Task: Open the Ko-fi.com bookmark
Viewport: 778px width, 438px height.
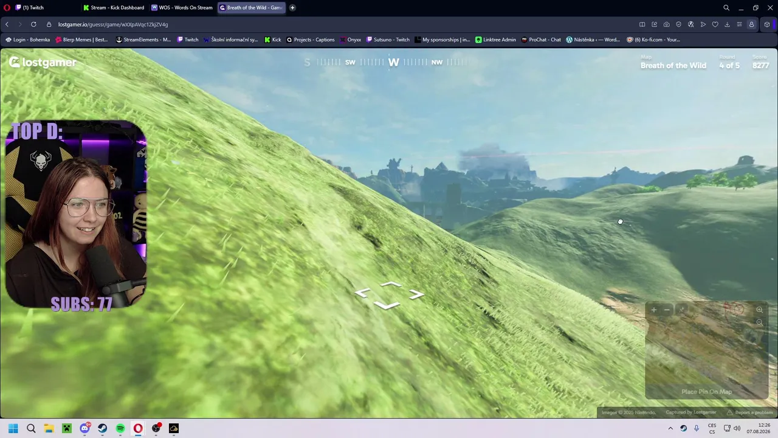Action: (x=653, y=40)
